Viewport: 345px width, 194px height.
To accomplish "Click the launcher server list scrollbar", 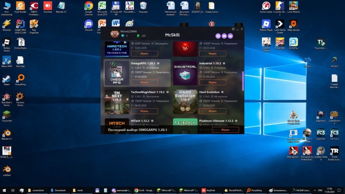I will tap(243, 81).
